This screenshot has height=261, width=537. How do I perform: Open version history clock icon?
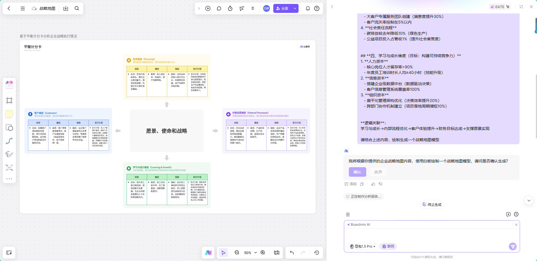coord(317,253)
